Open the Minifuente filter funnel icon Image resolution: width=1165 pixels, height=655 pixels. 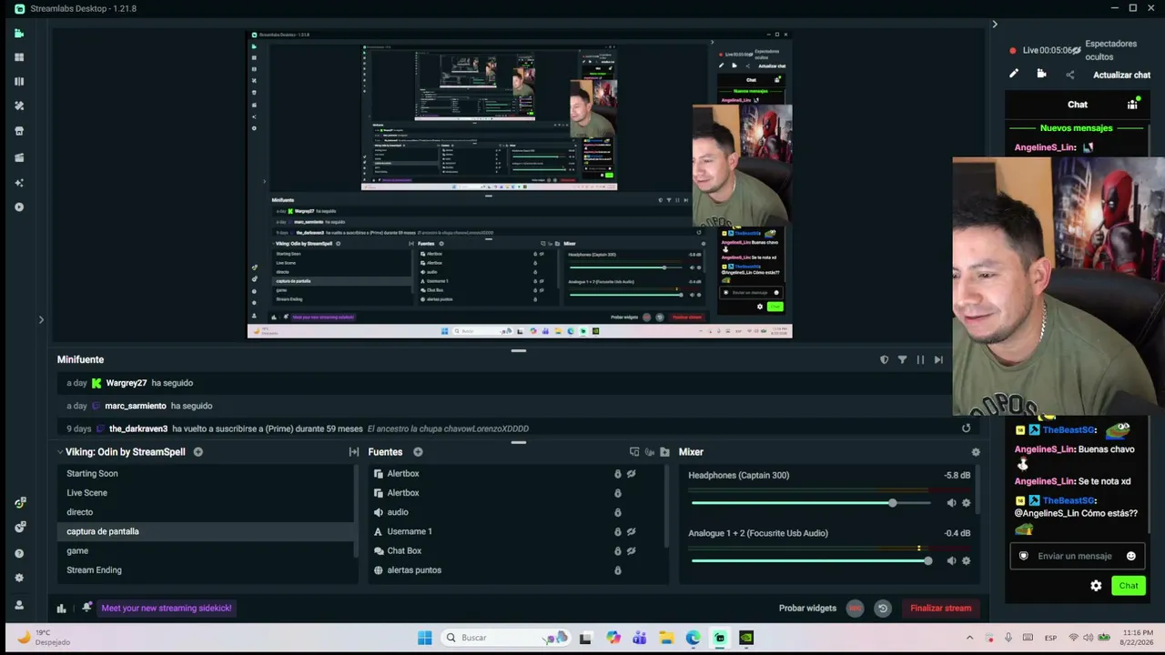(902, 360)
